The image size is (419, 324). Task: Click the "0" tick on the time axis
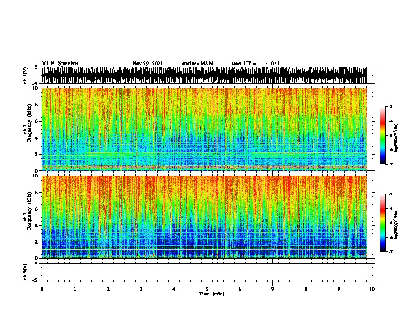pyautogui.click(x=42, y=289)
